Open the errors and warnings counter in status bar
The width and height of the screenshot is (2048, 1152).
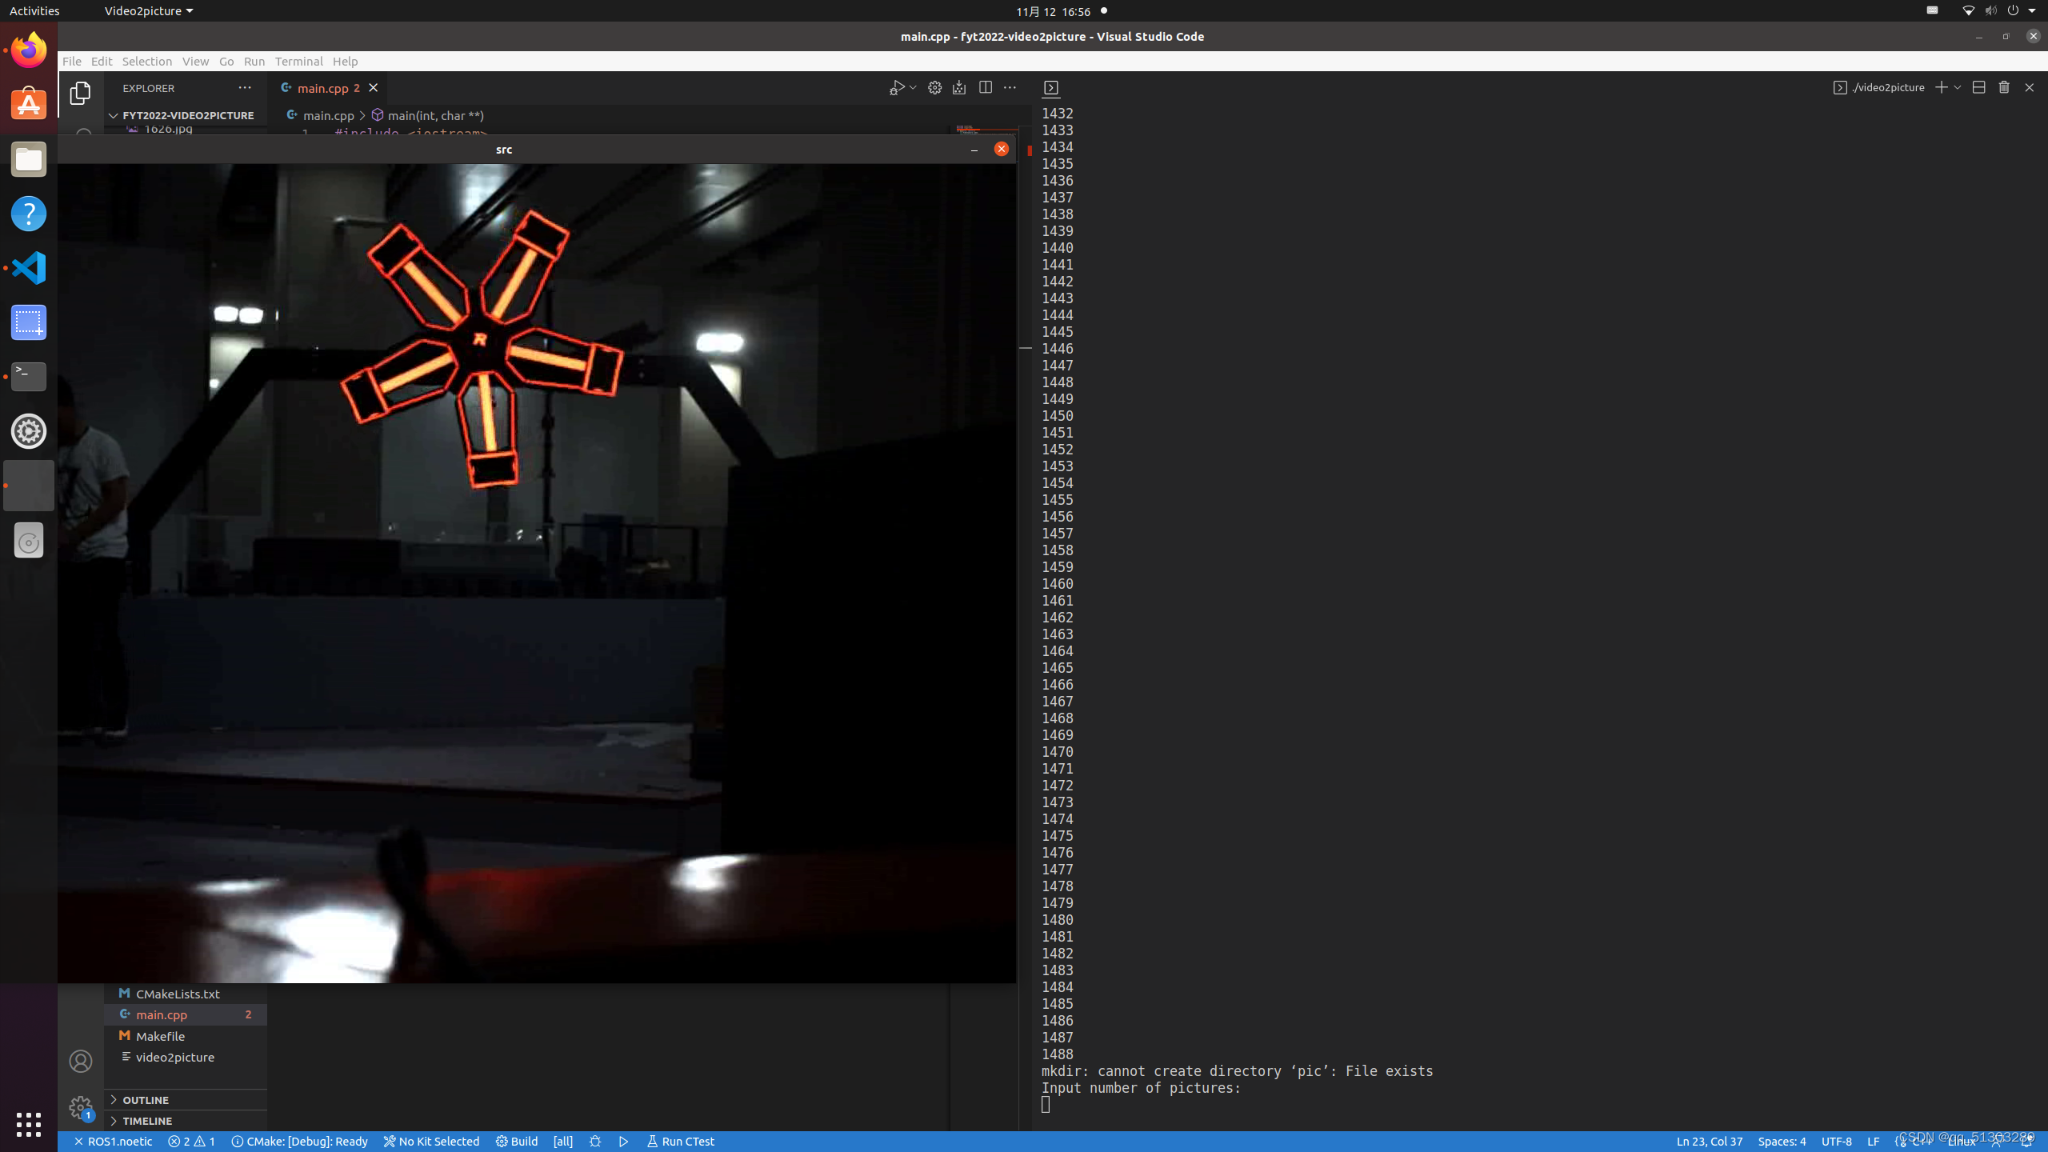(191, 1142)
